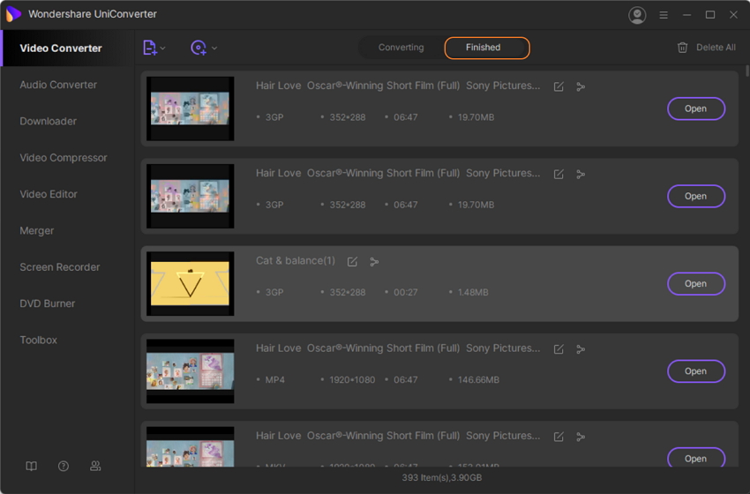Viewport: 750px width, 494px height.
Task: Rename the Hair Love MP4 item
Action: (x=559, y=349)
